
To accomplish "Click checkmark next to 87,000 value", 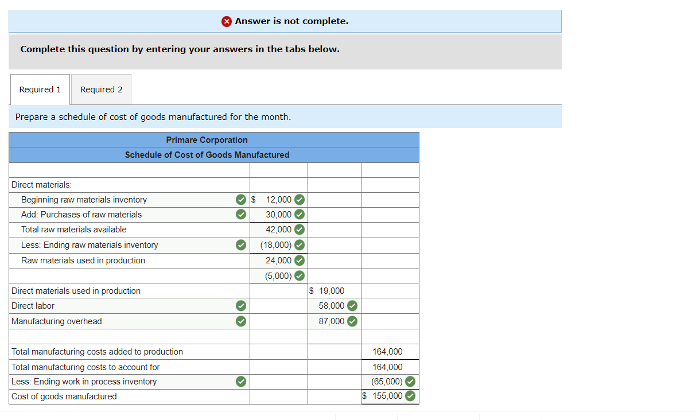I will point(352,321).
